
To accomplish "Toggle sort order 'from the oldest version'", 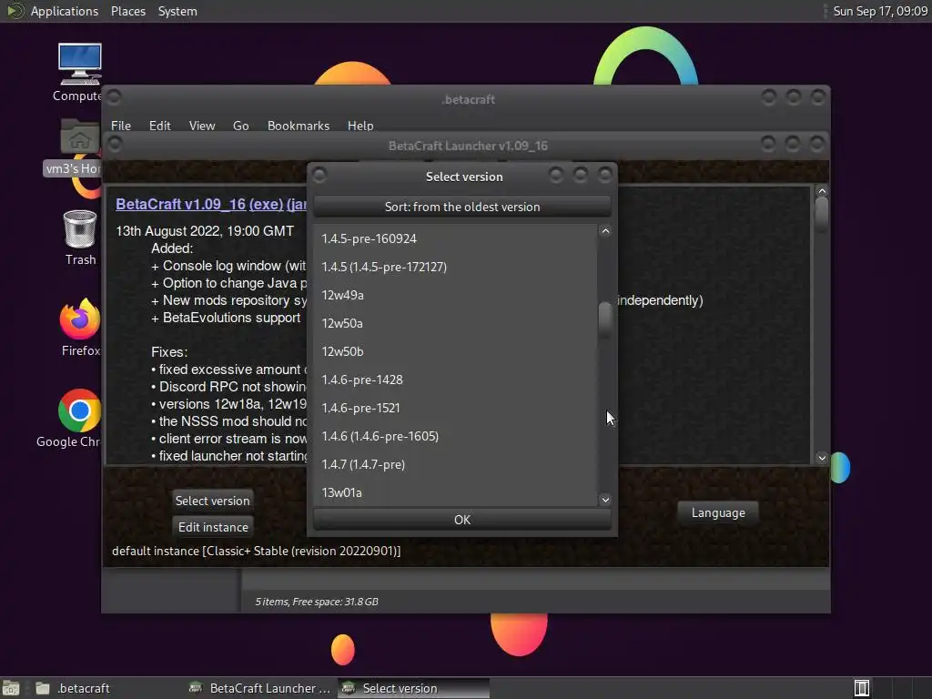I will coord(461,207).
